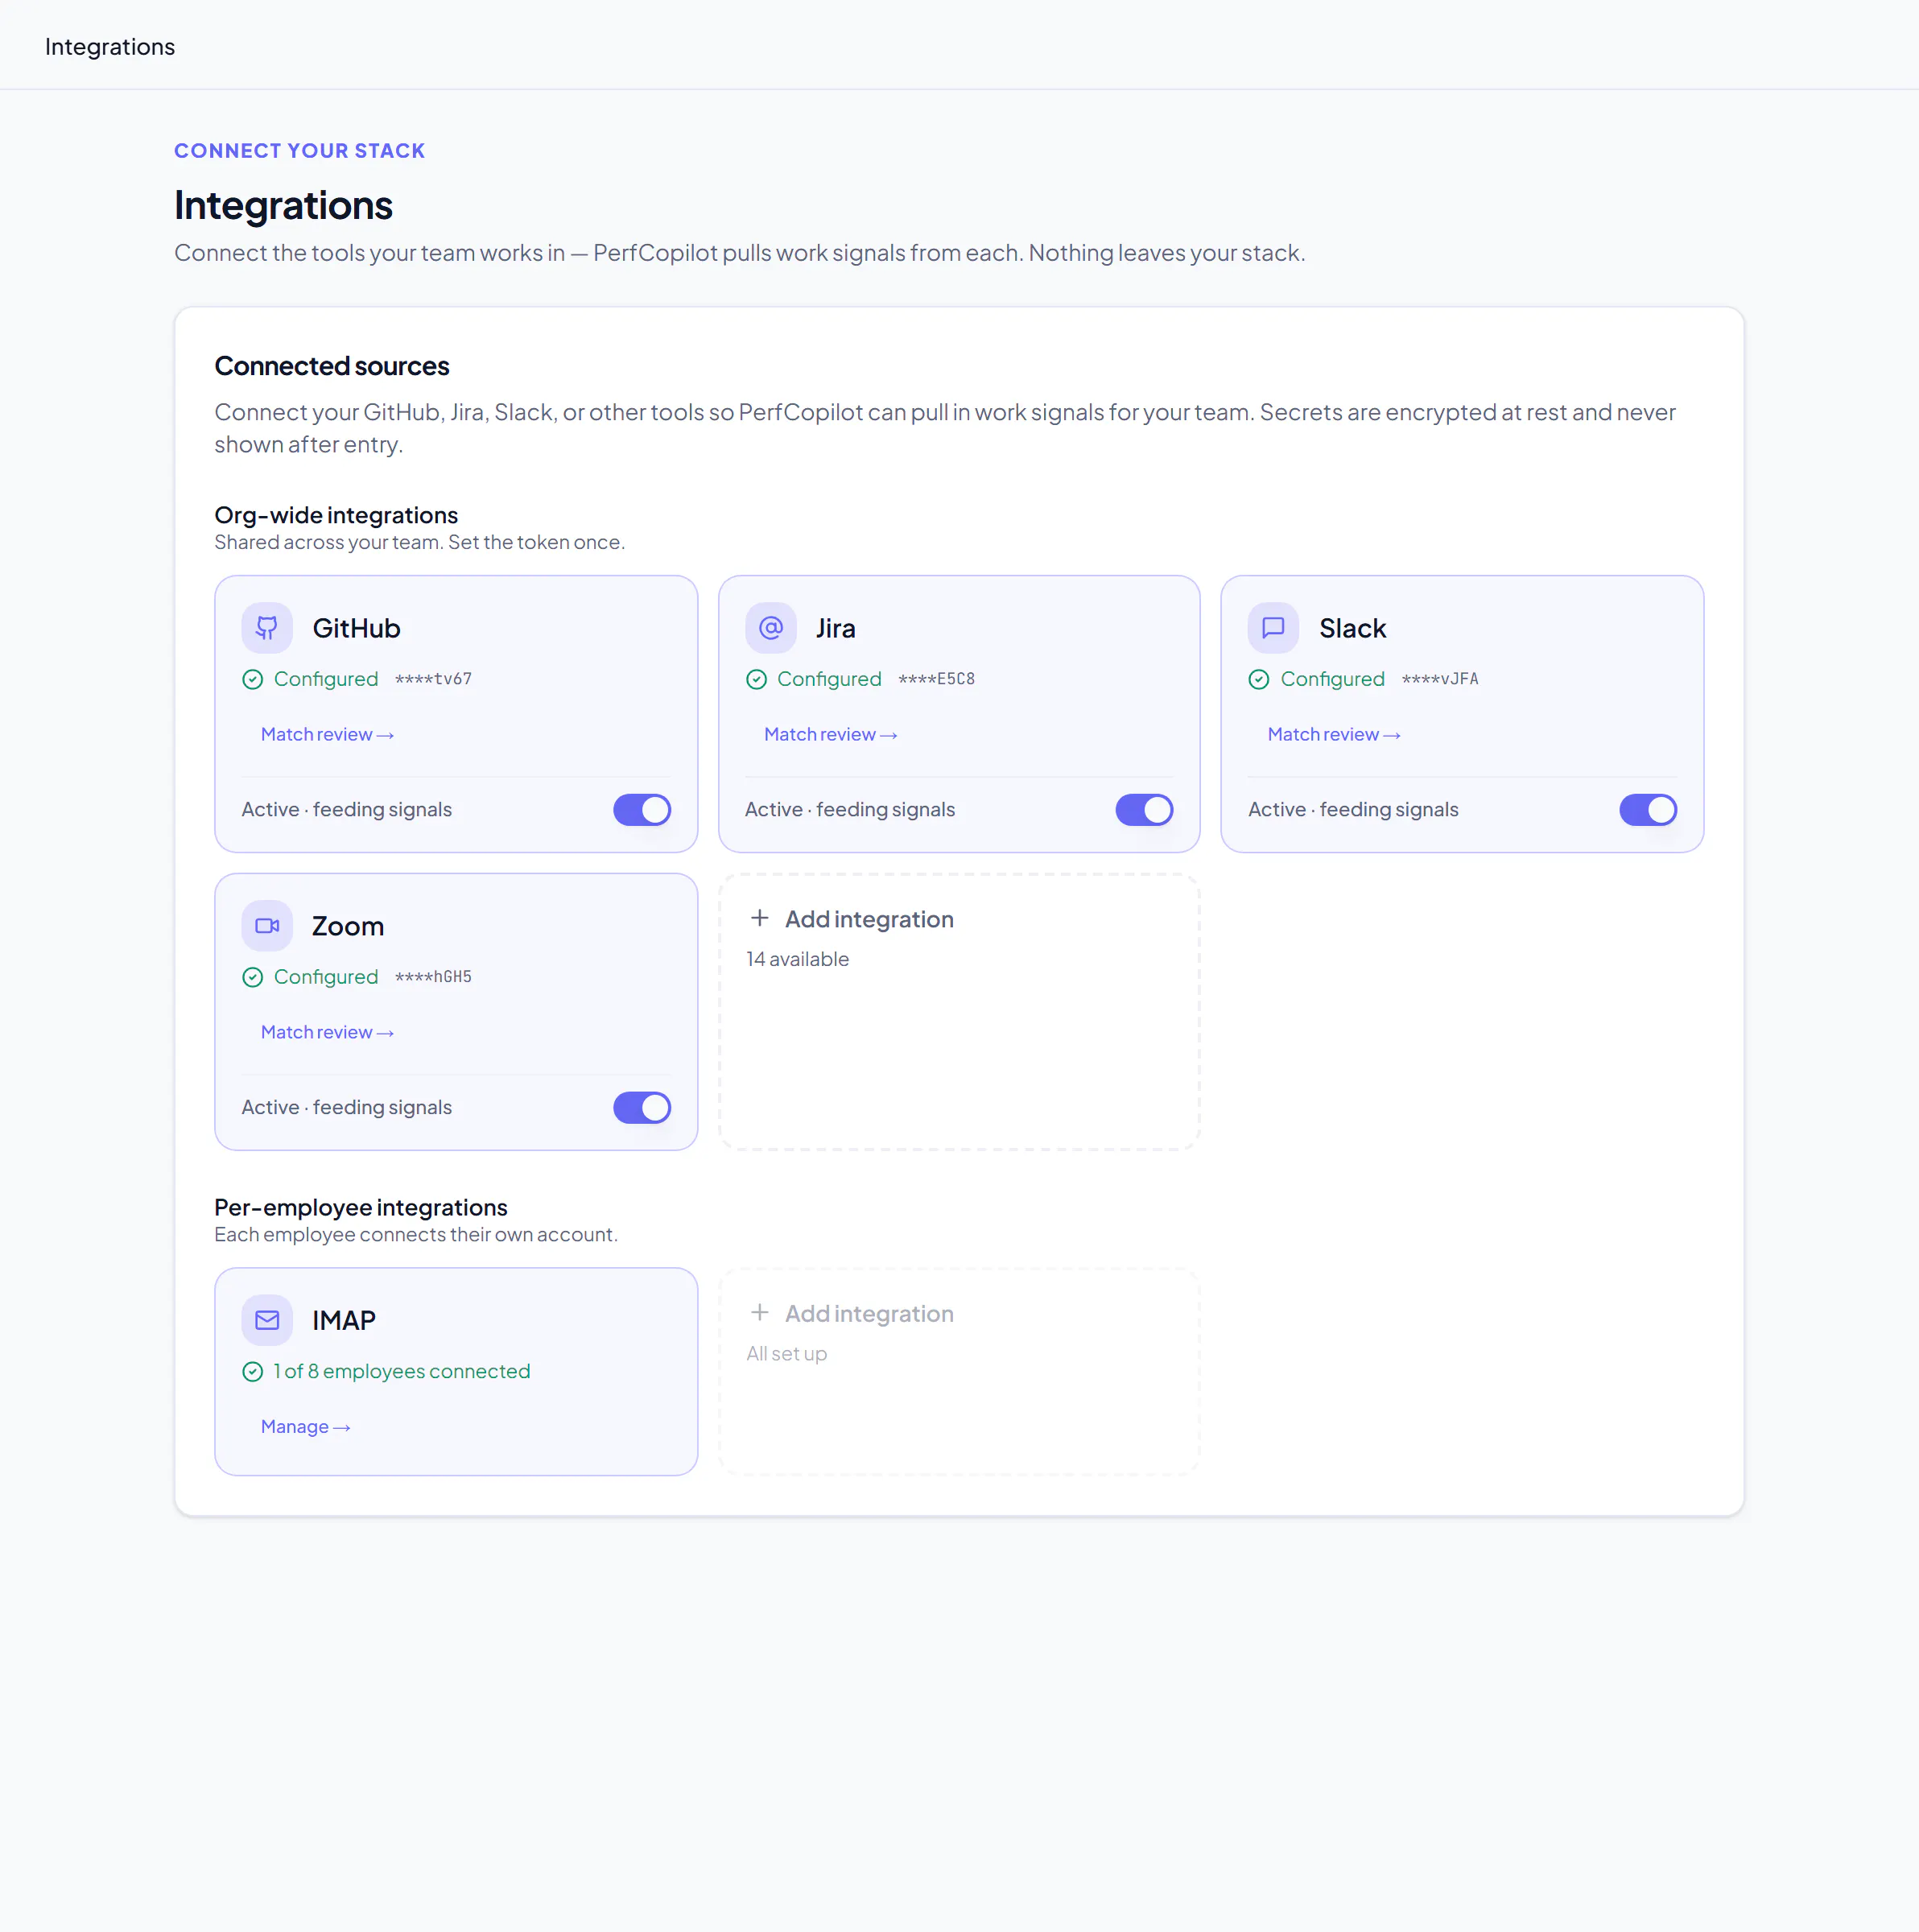
Task: Click the Zoom video camera icon
Action: pos(267,926)
